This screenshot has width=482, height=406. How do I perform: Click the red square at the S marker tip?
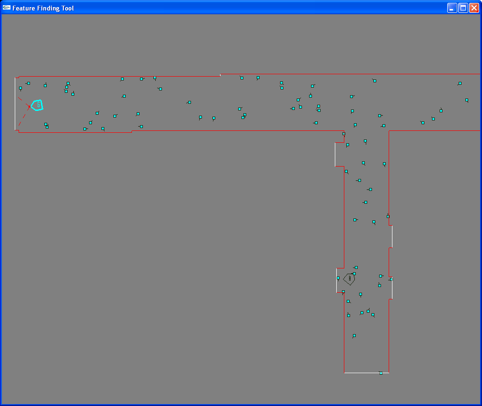[29, 107]
